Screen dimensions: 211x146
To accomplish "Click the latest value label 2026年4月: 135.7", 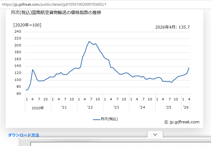I will (x=172, y=27).
